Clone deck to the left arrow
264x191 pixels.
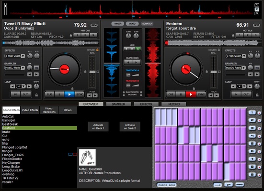pos(128,63)
